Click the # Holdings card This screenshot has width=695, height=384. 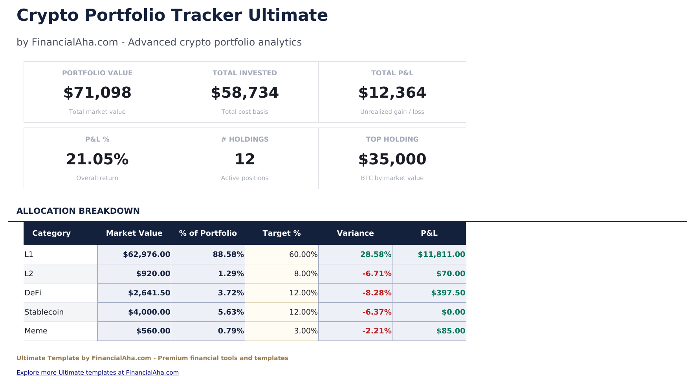click(244, 158)
